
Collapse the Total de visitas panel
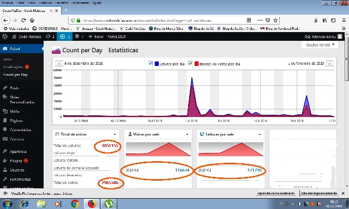click(x=115, y=134)
